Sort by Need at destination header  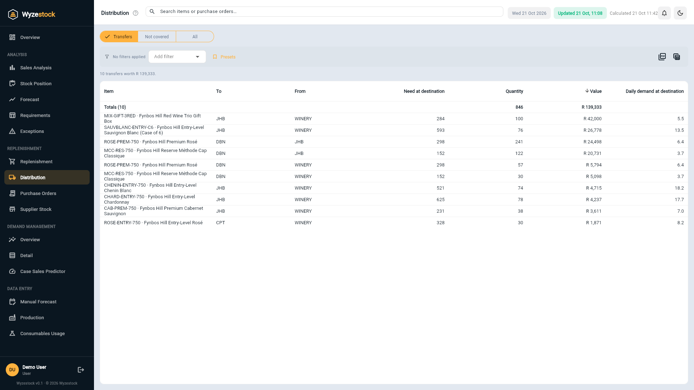point(424,91)
